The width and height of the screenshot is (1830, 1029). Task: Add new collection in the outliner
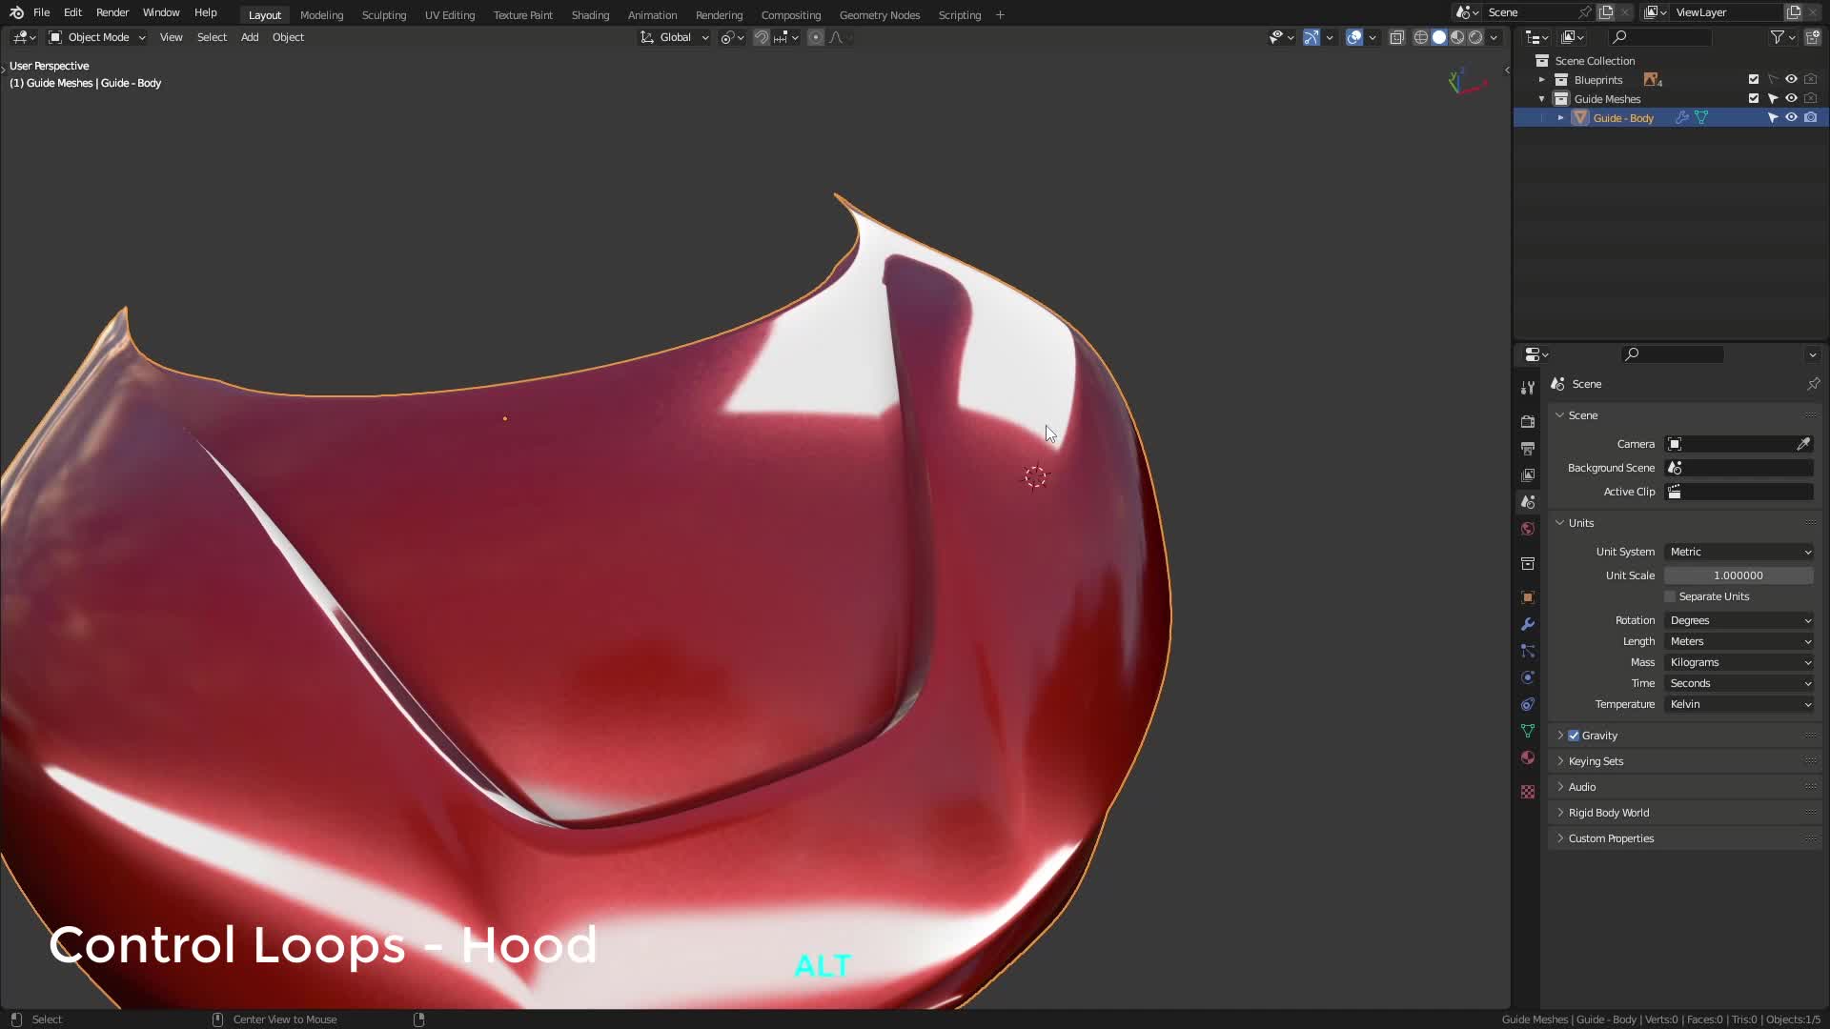pyautogui.click(x=1813, y=37)
